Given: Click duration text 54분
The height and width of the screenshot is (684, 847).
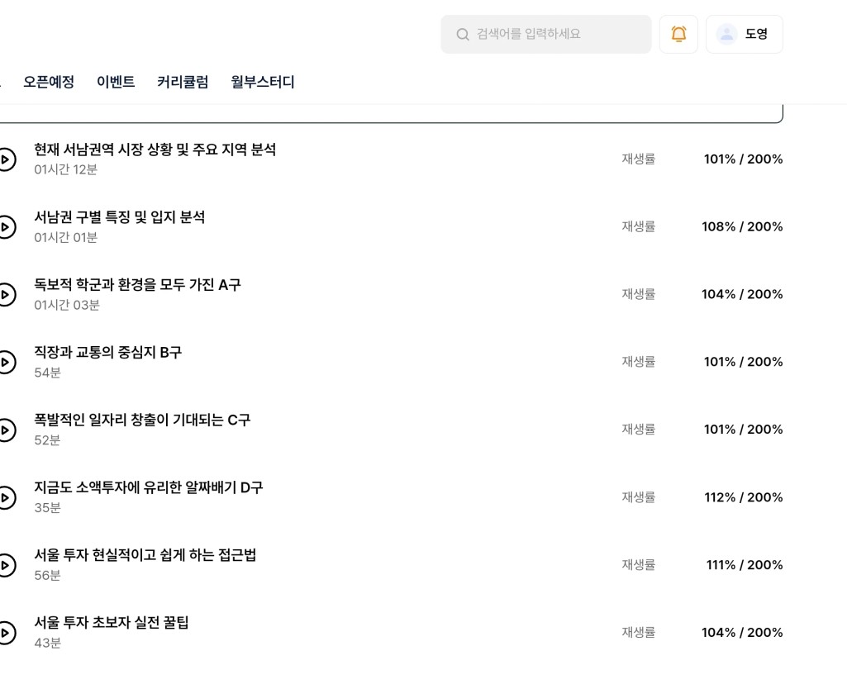Looking at the screenshot, I should [x=48, y=373].
